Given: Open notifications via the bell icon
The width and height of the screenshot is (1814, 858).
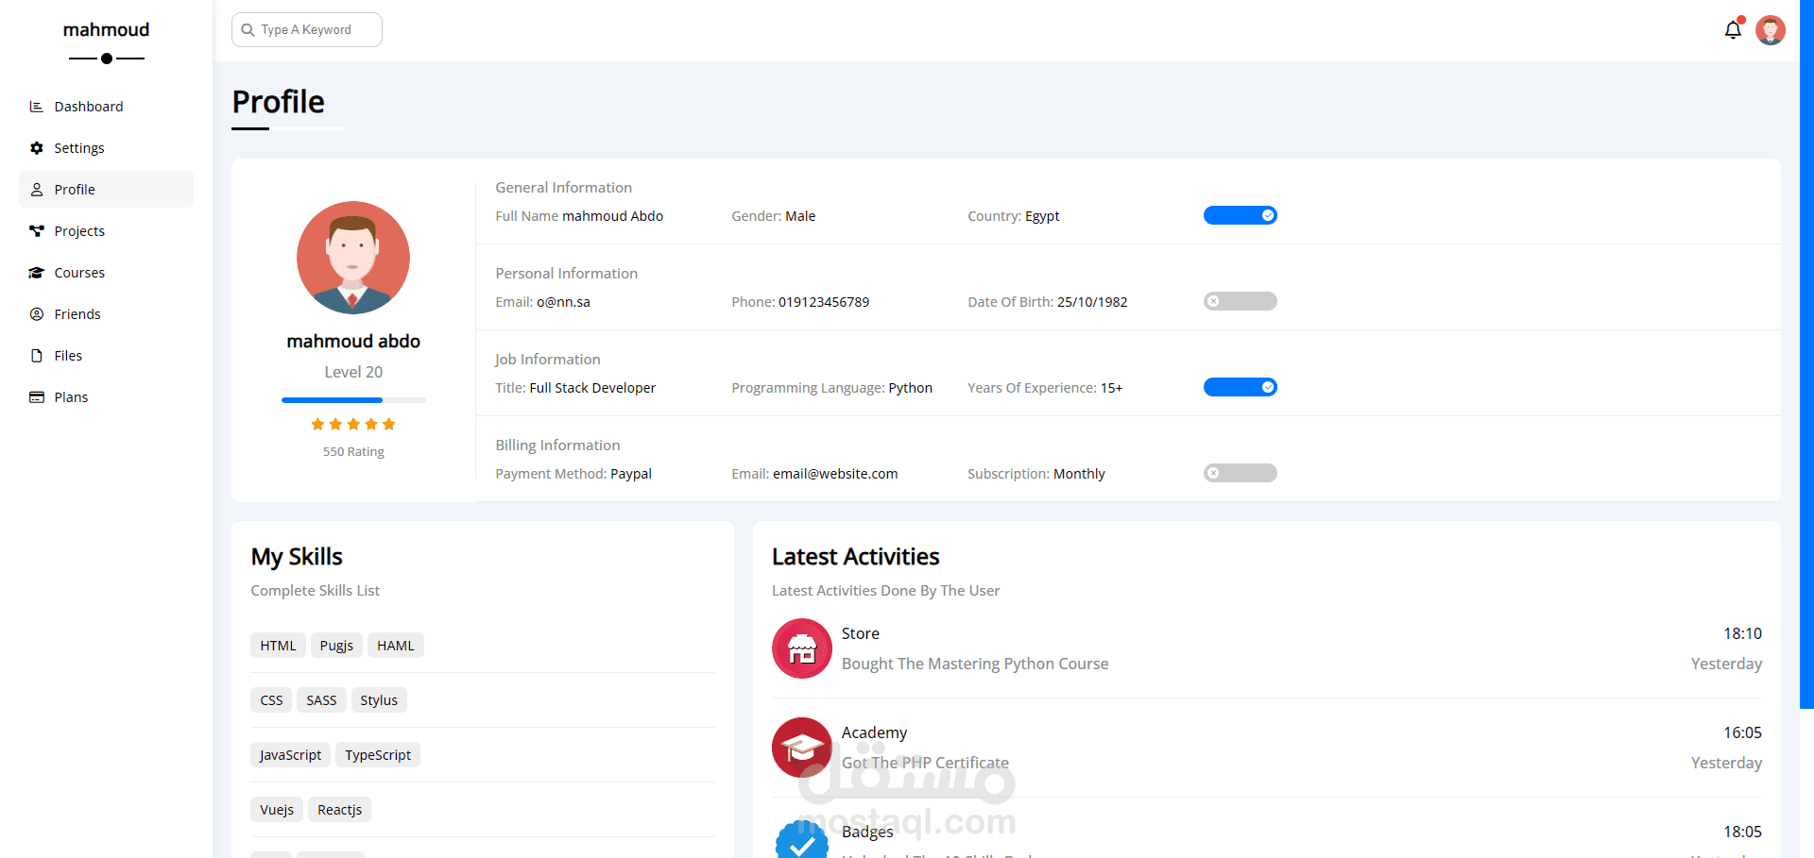Looking at the screenshot, I should (1733, 30).
